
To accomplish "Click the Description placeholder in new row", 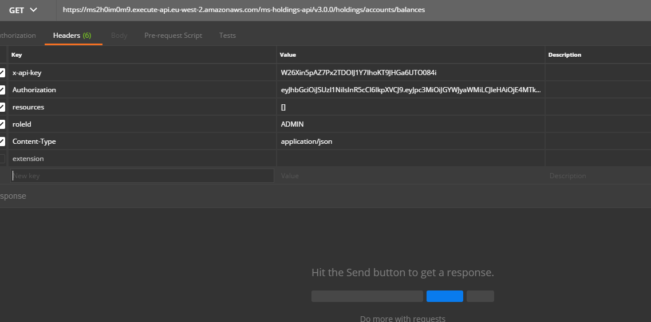I will point(595,176).
